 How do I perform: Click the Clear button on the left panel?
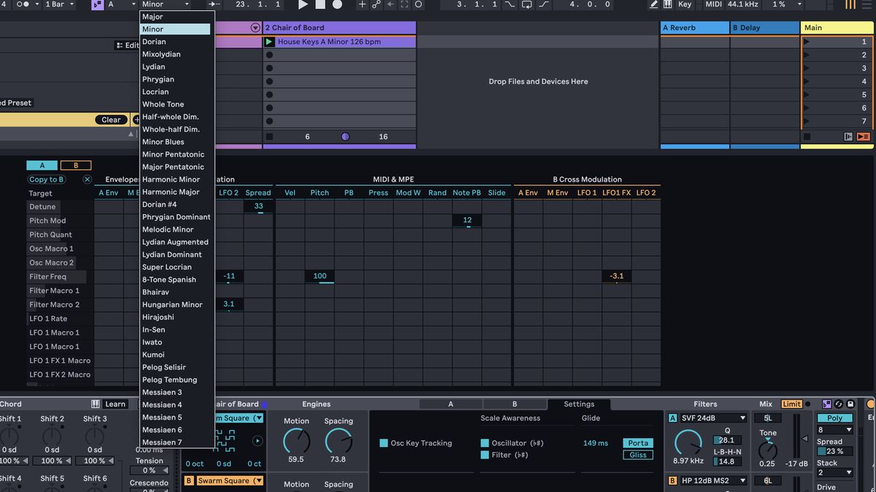tap(112, 120)
